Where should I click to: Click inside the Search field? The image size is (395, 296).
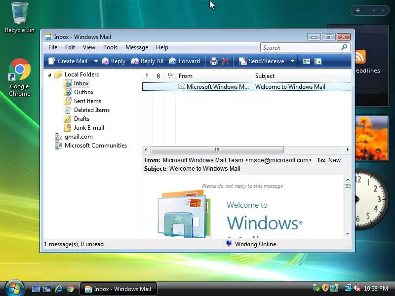click(x=300, y=47)
